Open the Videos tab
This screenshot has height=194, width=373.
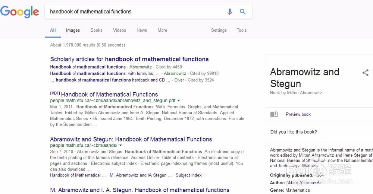[119, 30]
